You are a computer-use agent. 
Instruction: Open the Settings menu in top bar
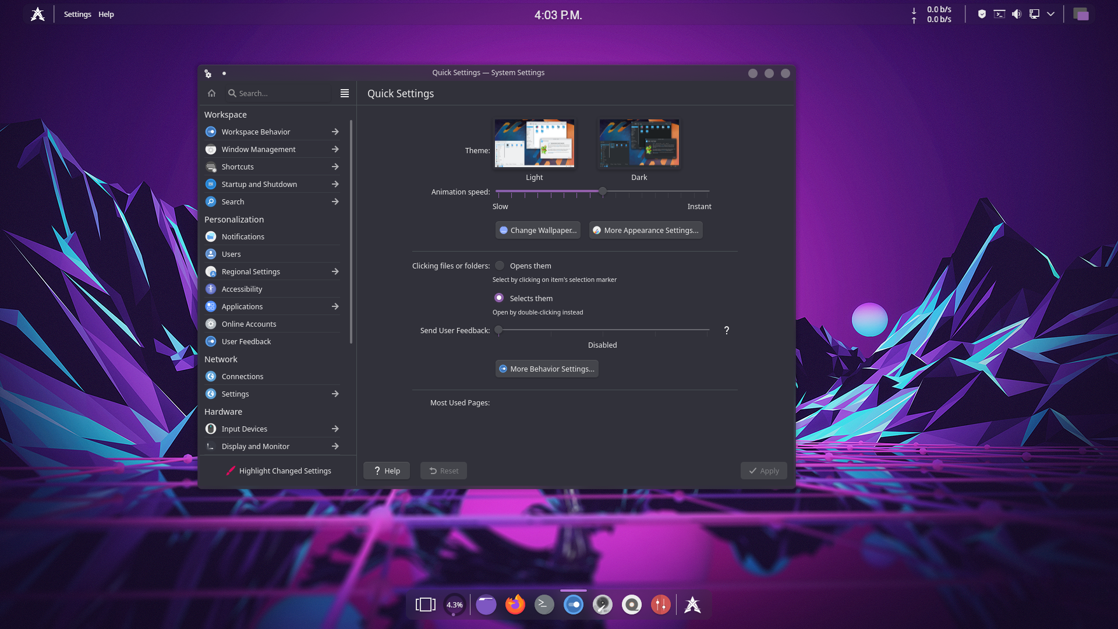click(77, 14)
